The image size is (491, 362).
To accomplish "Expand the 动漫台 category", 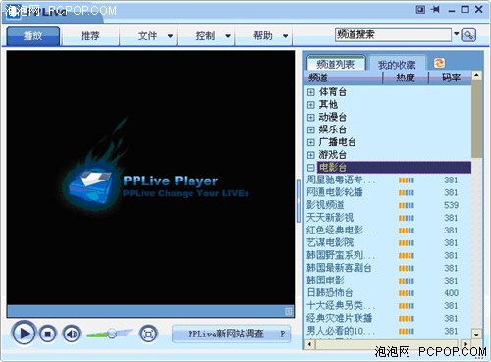I will tap(310, 118).
